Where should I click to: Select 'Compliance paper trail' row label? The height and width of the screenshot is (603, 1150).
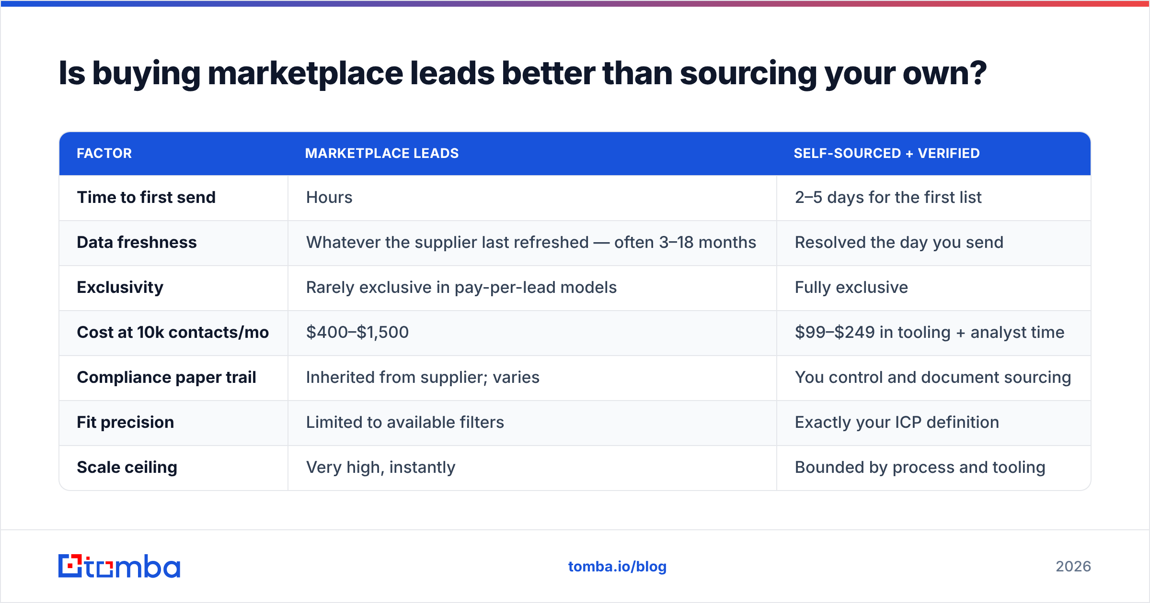[166, 377]
